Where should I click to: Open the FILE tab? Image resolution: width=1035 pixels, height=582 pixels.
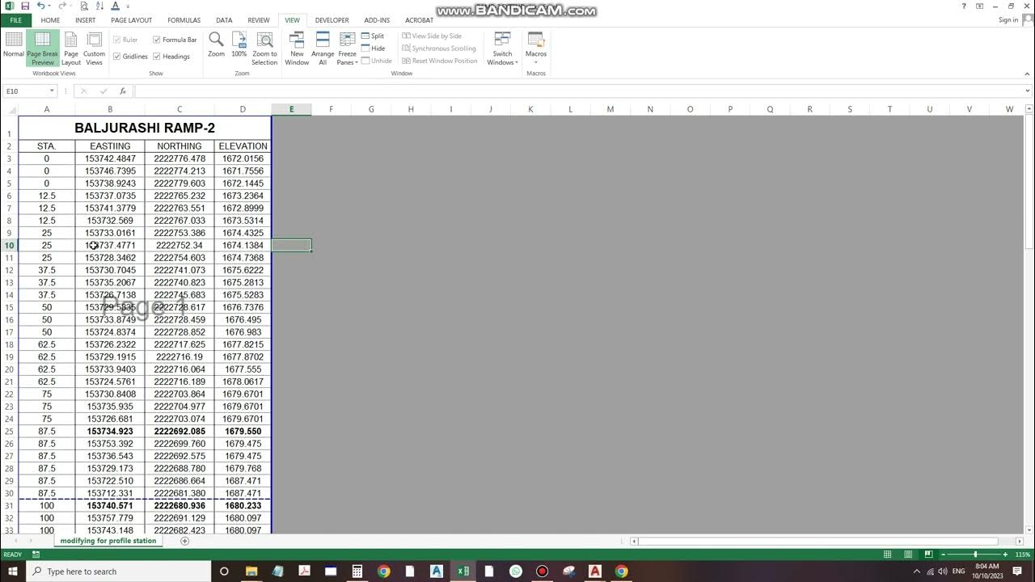(x=15, y=20)
